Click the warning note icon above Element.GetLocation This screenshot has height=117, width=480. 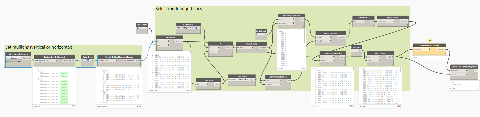pyautogui.click(x=429, y=41)
